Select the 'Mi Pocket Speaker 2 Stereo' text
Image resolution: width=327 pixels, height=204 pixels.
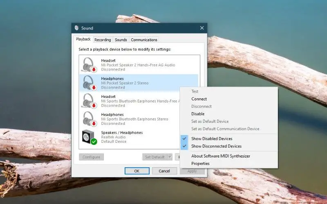(x=125, y=83)
